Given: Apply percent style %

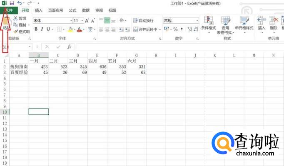Looking at the screenshot, I should [175, 29].
